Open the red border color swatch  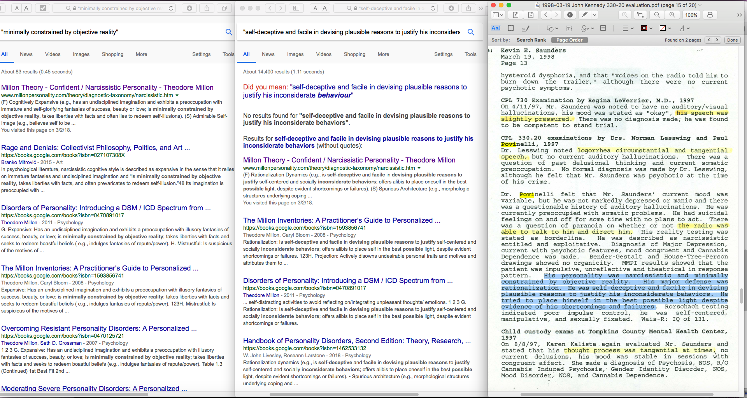[x=646, y=28]
